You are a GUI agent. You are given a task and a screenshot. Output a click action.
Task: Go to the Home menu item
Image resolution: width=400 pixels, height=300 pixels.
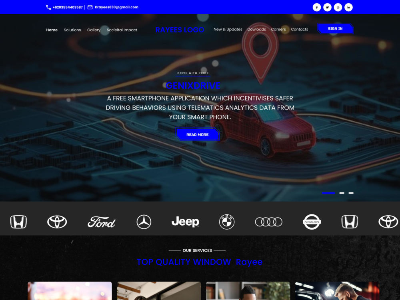pos(52,30)
